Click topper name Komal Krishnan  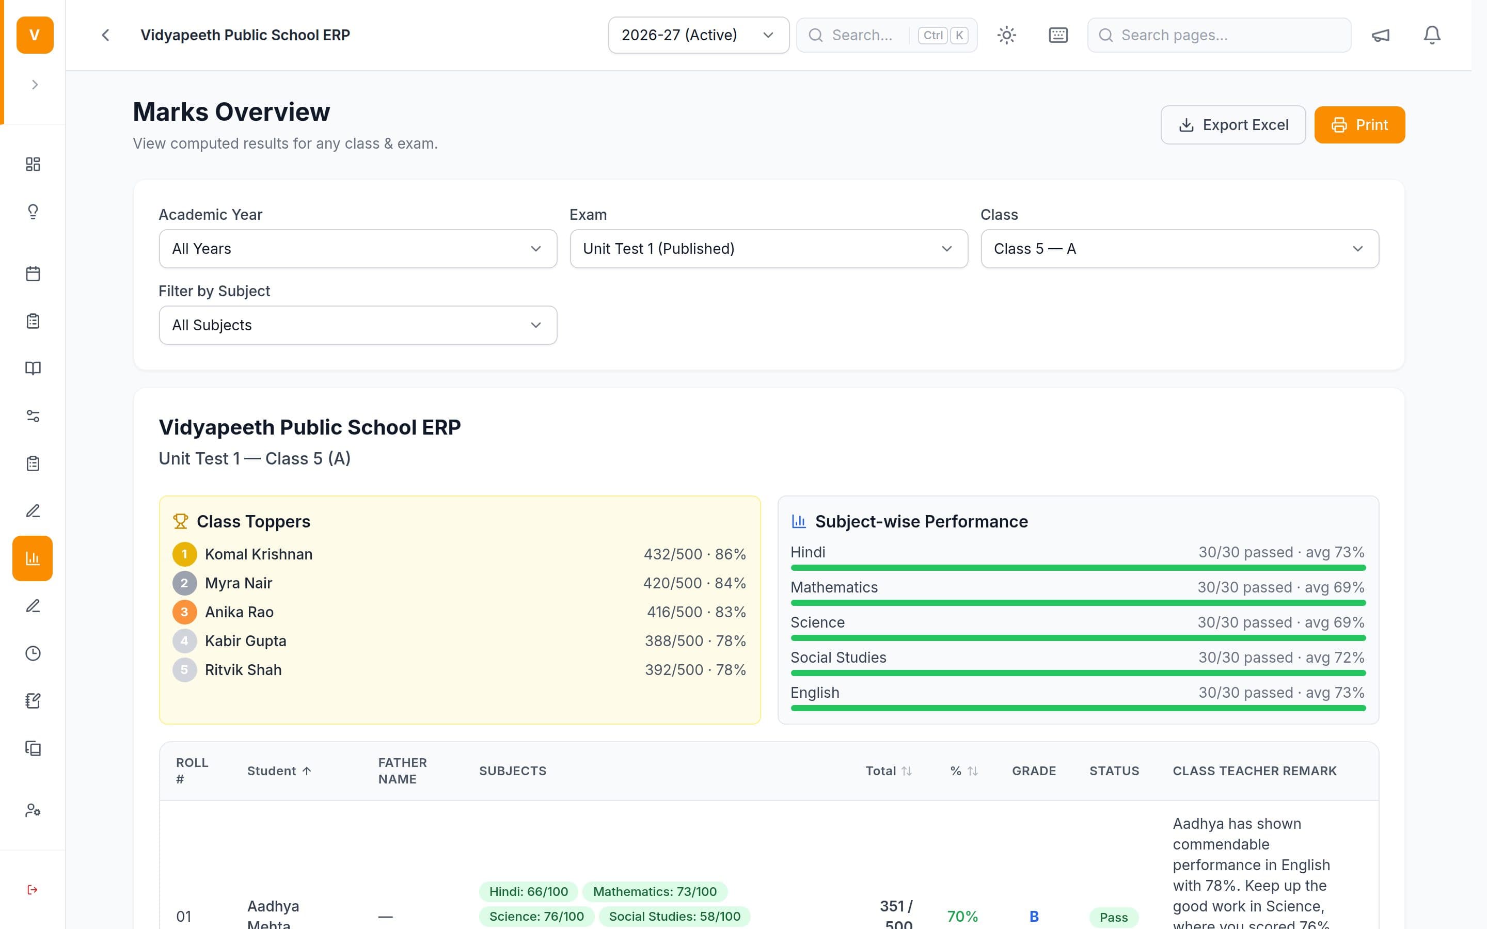tap(259, 554)
